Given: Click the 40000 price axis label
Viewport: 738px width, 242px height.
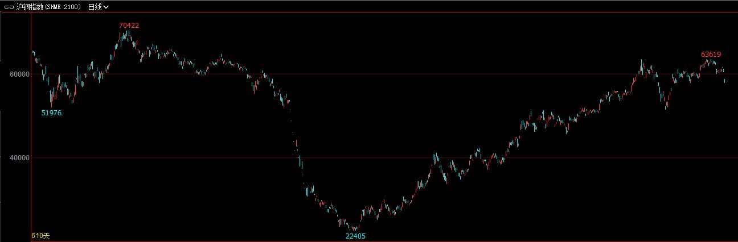Looking at the screenshot, I should tap(19, 158).
